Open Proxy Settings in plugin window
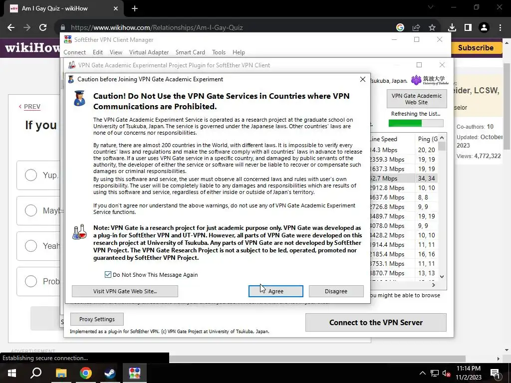This screenshot has width=511, height=383. pyautogui.click(x=97, y=319)
